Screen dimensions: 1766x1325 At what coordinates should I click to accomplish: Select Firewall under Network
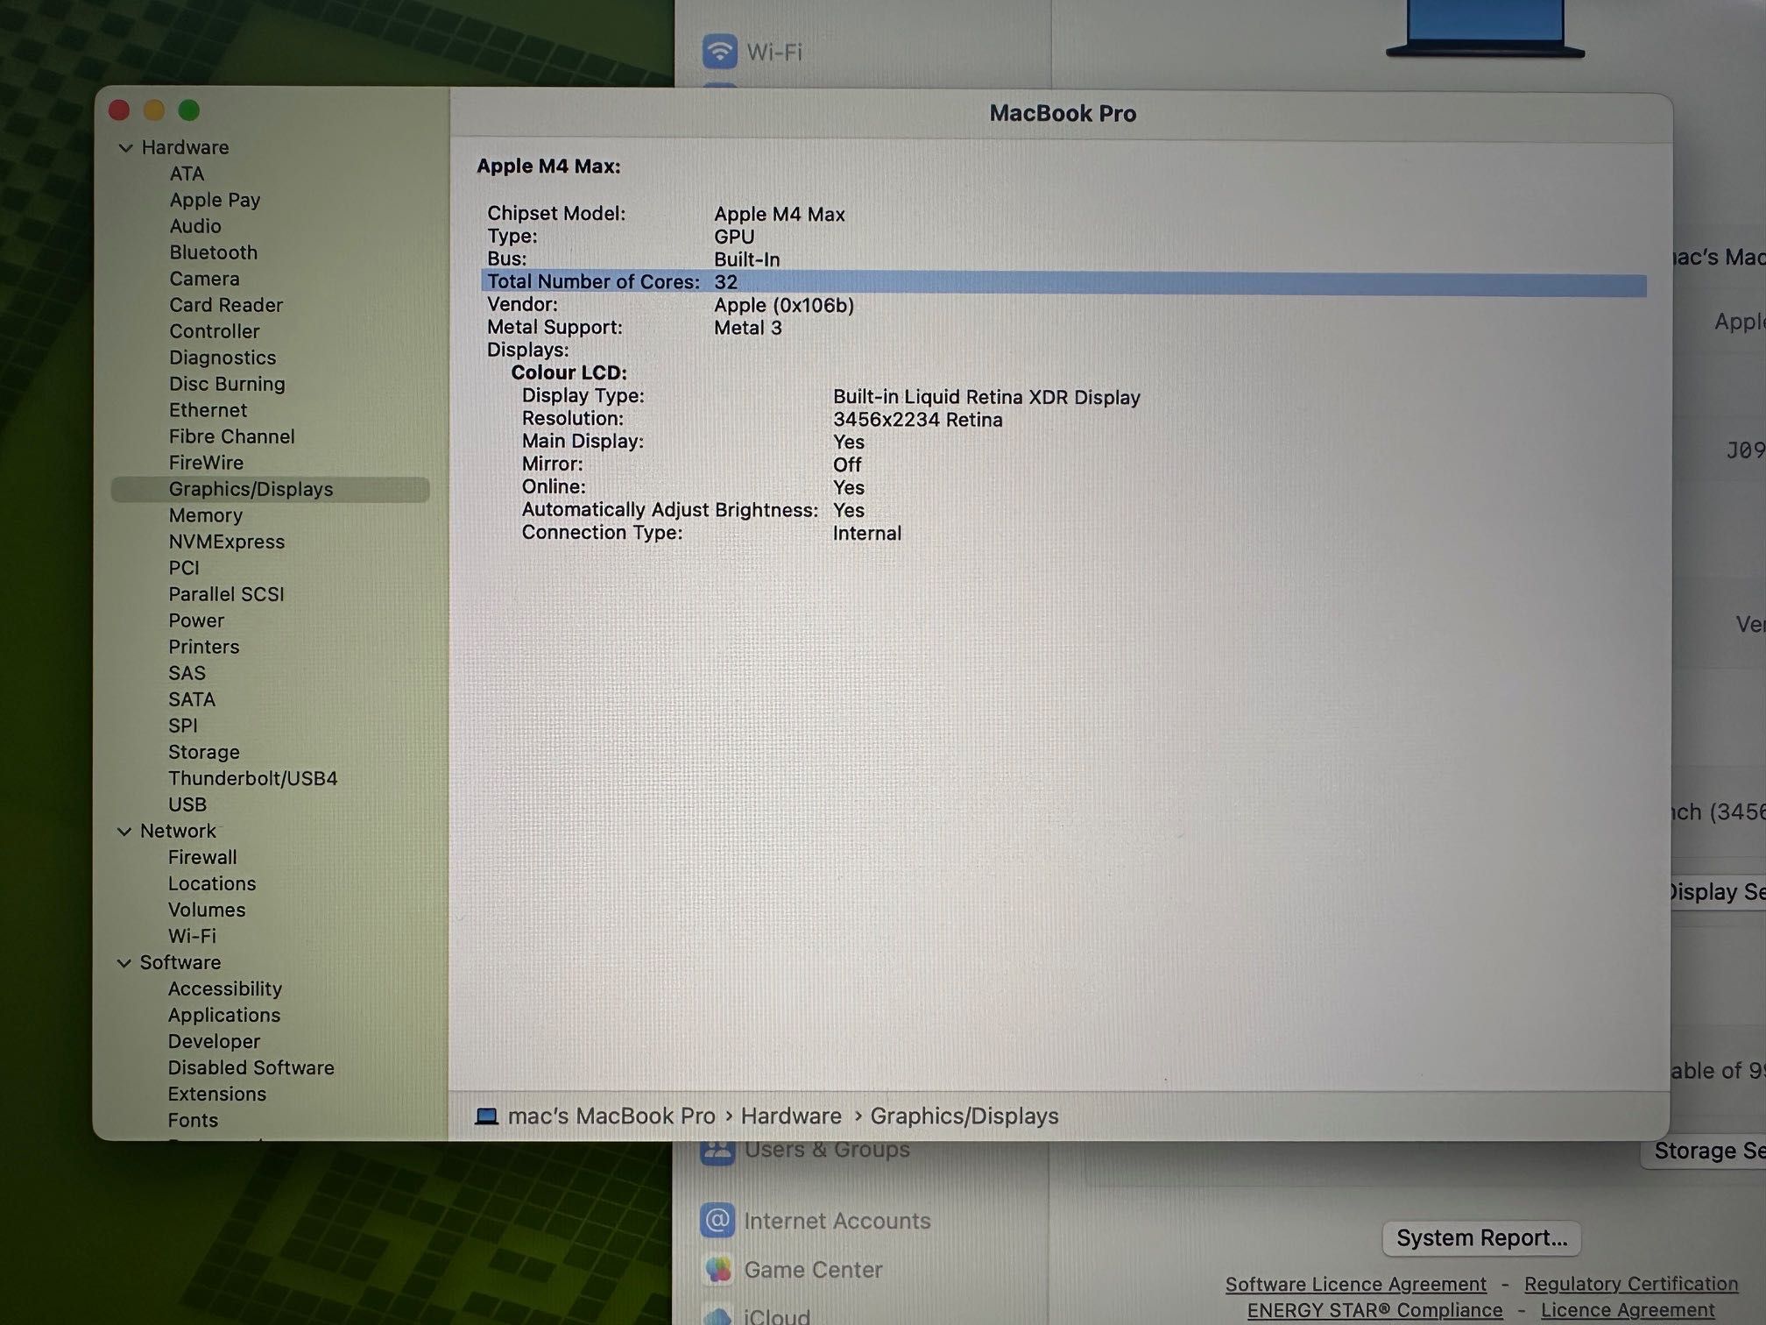pyautogui.click(x=202, y=857)
